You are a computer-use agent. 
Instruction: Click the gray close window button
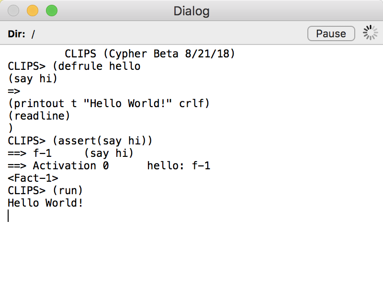coord(13,11)
